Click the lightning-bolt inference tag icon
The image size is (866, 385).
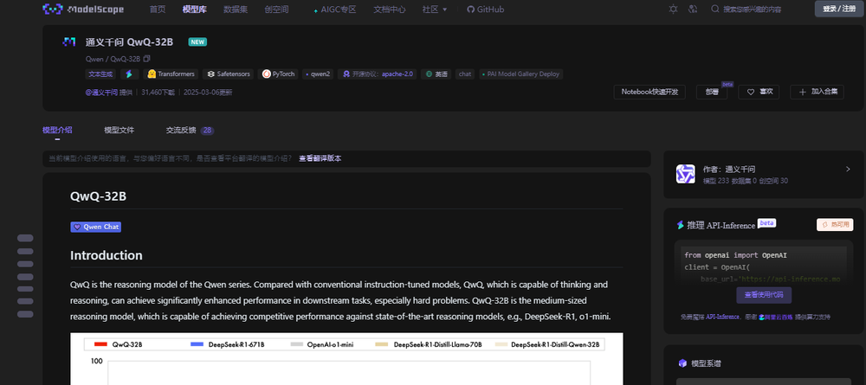(129, 74)
